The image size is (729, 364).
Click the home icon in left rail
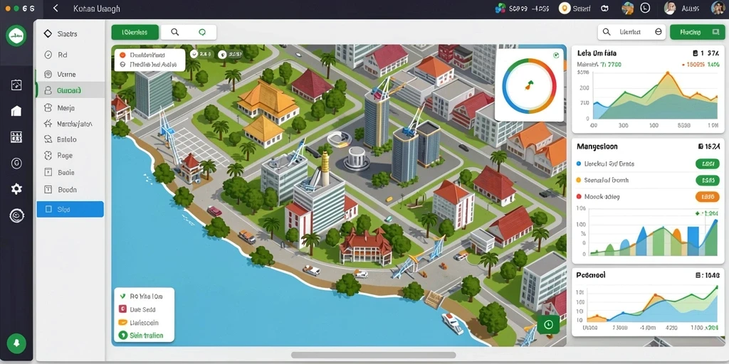[16, 110]
